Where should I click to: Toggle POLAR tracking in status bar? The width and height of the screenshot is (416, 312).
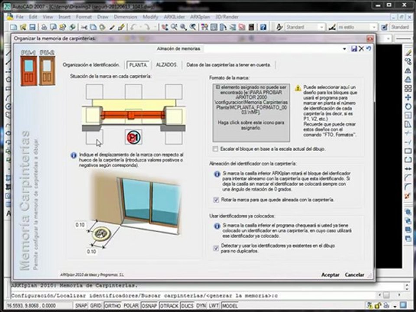click(131, 306)
